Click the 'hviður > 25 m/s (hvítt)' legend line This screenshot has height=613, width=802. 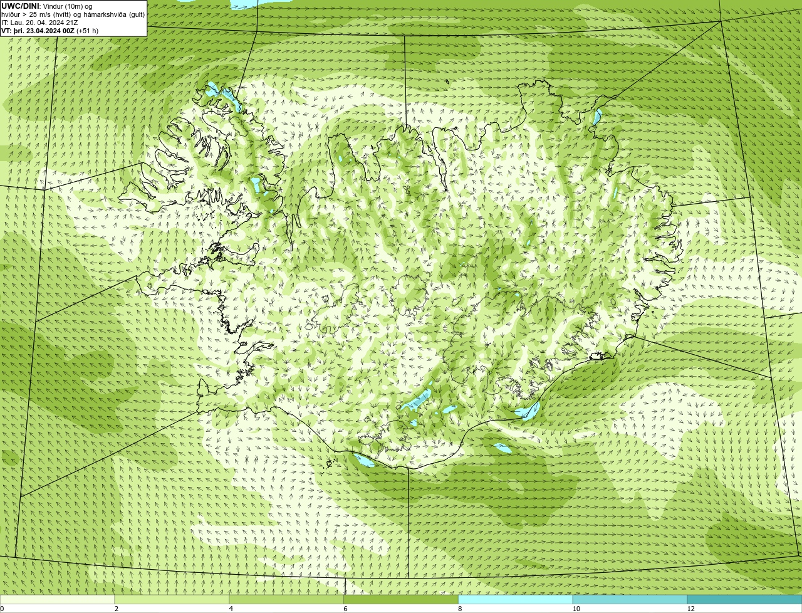73,14
